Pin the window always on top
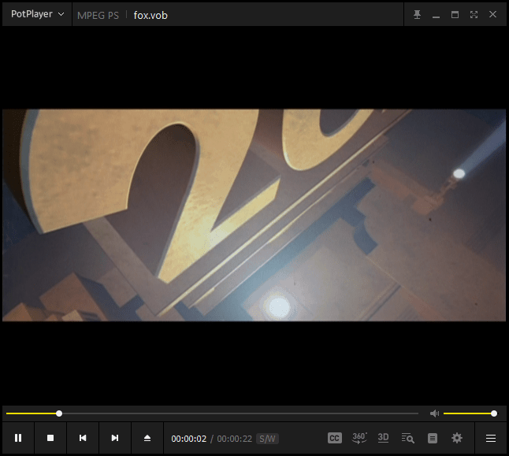This screenshot has width=509, height=456. [x=417, y=14]
